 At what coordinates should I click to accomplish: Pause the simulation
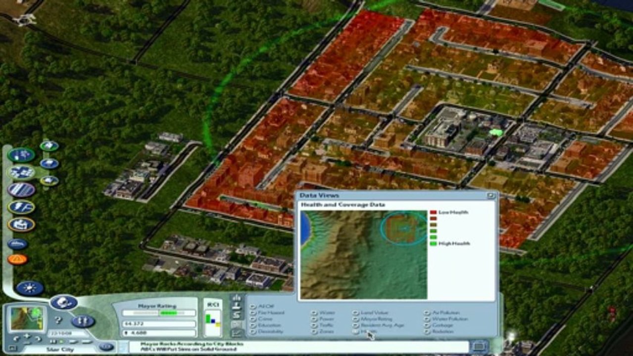pos(53,341)
